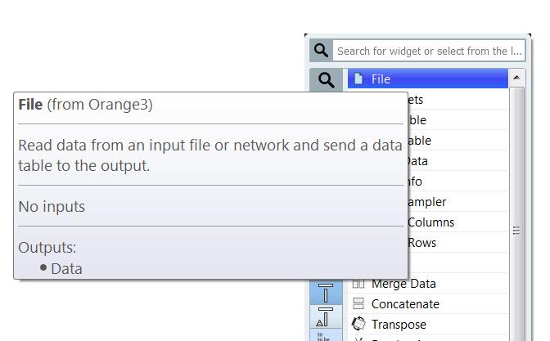
Task: Focus the 'Search for widget' text field
Action: (429, 52)
